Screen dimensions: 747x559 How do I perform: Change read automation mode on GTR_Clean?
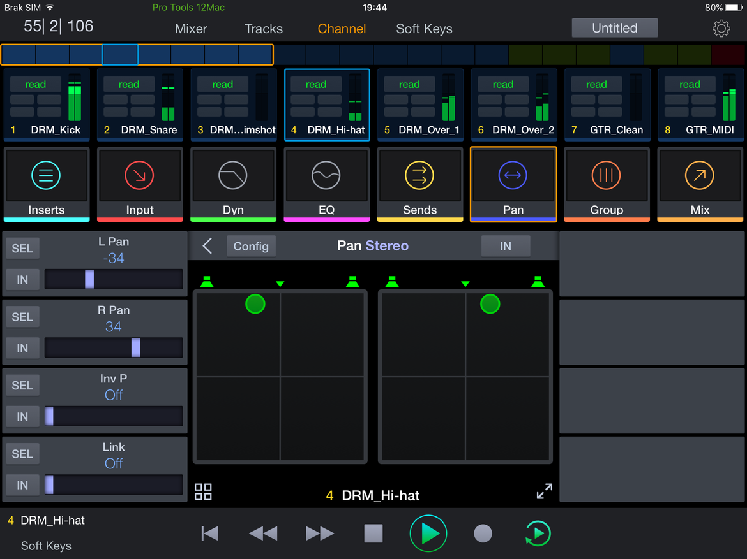596,85
